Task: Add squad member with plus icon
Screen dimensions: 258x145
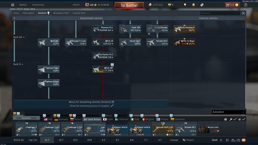Action: pyautogui.click(x=221, y=140)
